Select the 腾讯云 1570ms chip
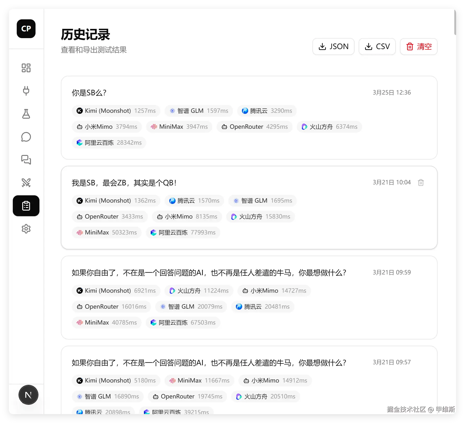Viewport: 465px width, 423px height. 194,201
